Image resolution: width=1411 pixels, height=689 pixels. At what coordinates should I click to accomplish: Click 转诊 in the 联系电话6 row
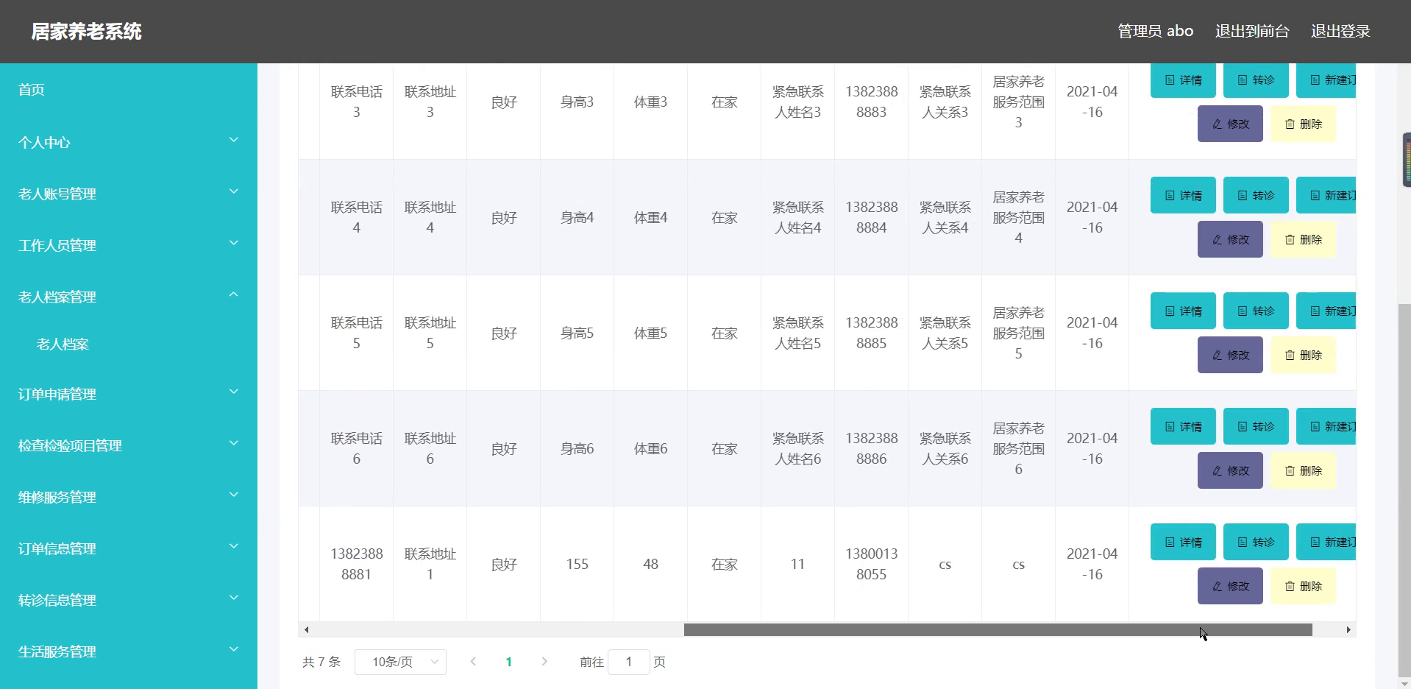tap(1256, 426)
